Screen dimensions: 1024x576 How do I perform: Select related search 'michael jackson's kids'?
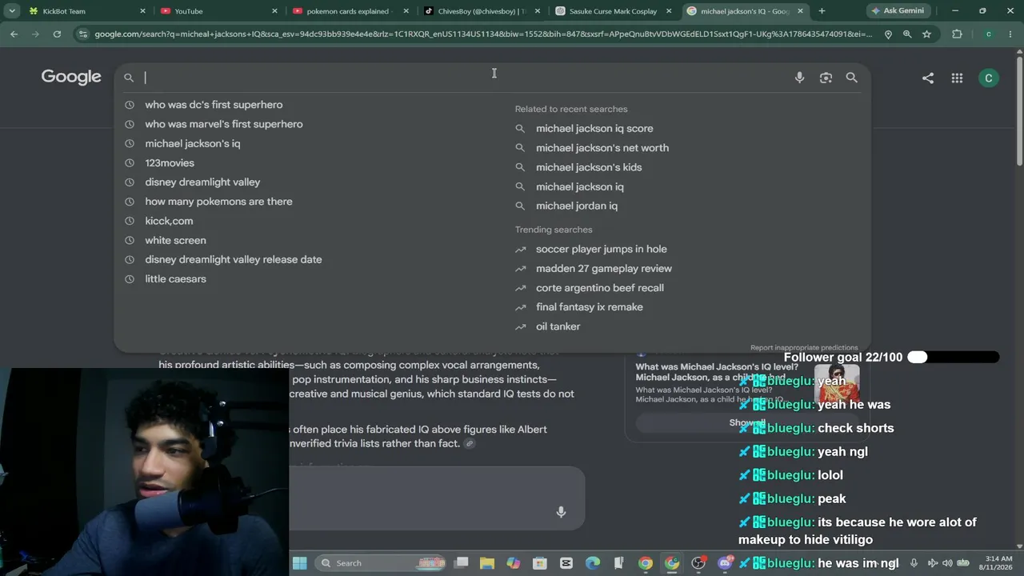click(589, 167)
